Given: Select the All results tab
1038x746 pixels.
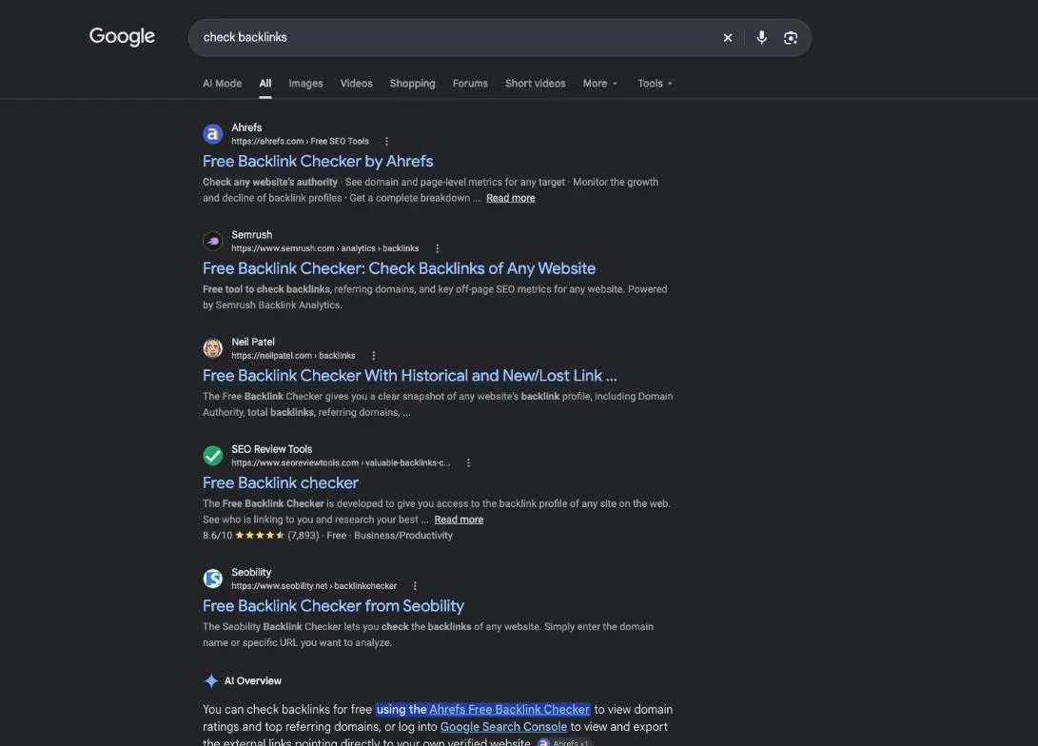Looking at the screenshot, I should (265, 84).
